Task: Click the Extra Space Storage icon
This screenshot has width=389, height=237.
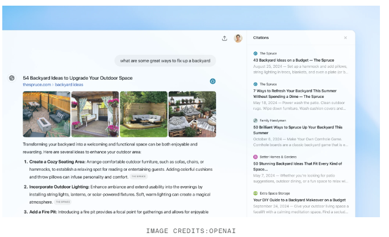Action: pos(256,193)
